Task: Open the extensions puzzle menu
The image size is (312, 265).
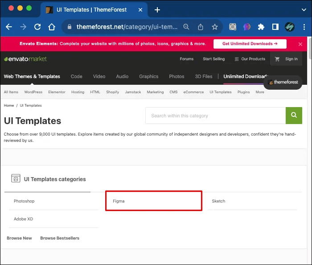Action: 261,27
